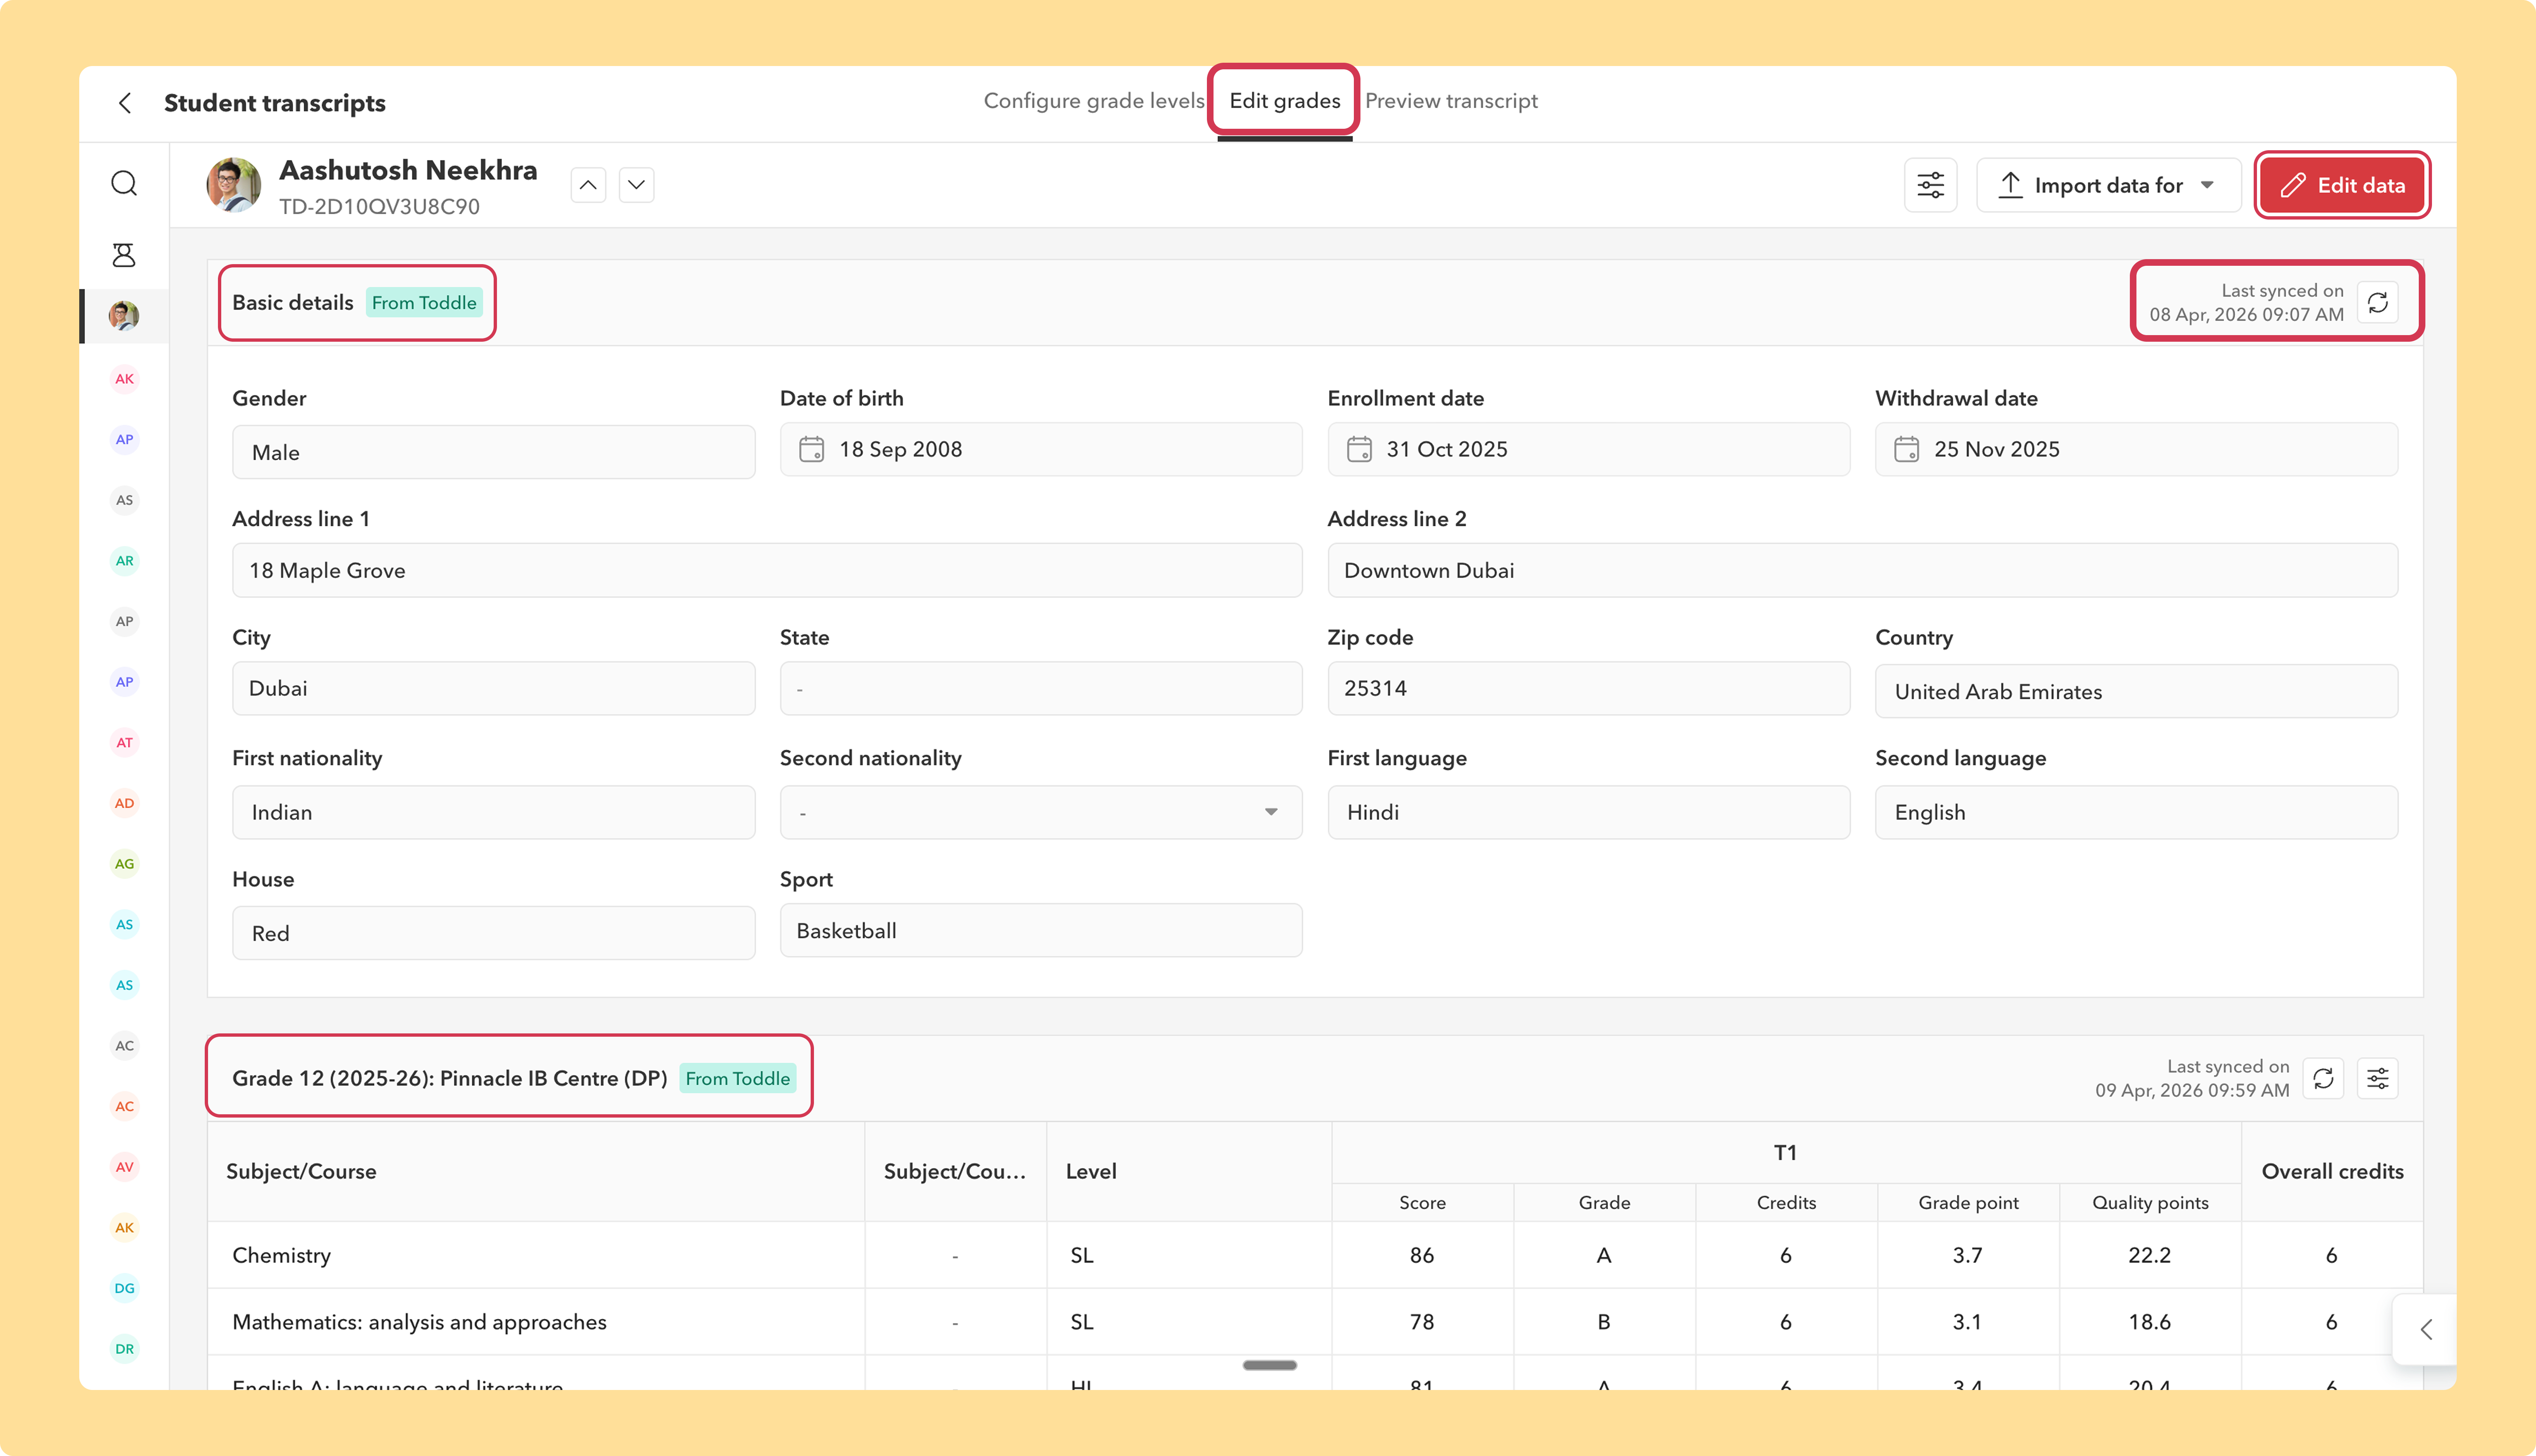Click the Chemistry subject row name

[281, 1255]
